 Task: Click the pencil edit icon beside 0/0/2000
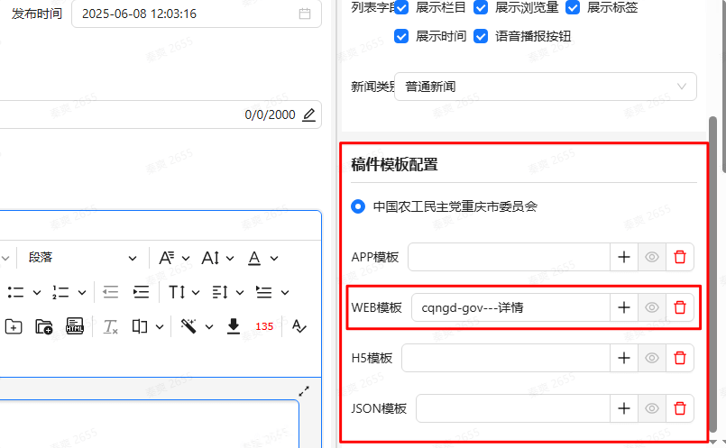pyautogui.click(x=309, y=114)
